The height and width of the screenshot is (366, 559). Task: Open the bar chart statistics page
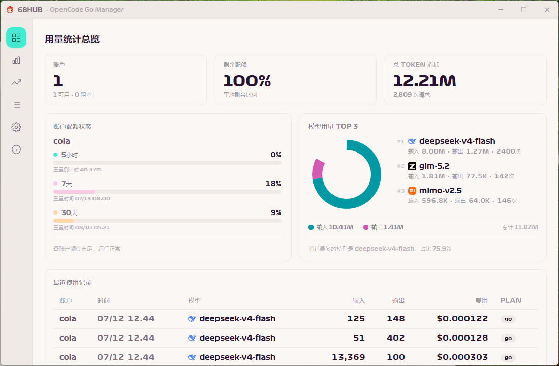[x=16, y=60]
